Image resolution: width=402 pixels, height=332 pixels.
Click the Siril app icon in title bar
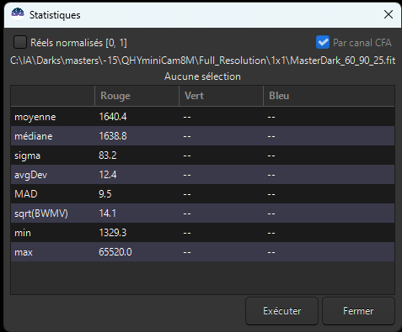(x=18, y=14)
